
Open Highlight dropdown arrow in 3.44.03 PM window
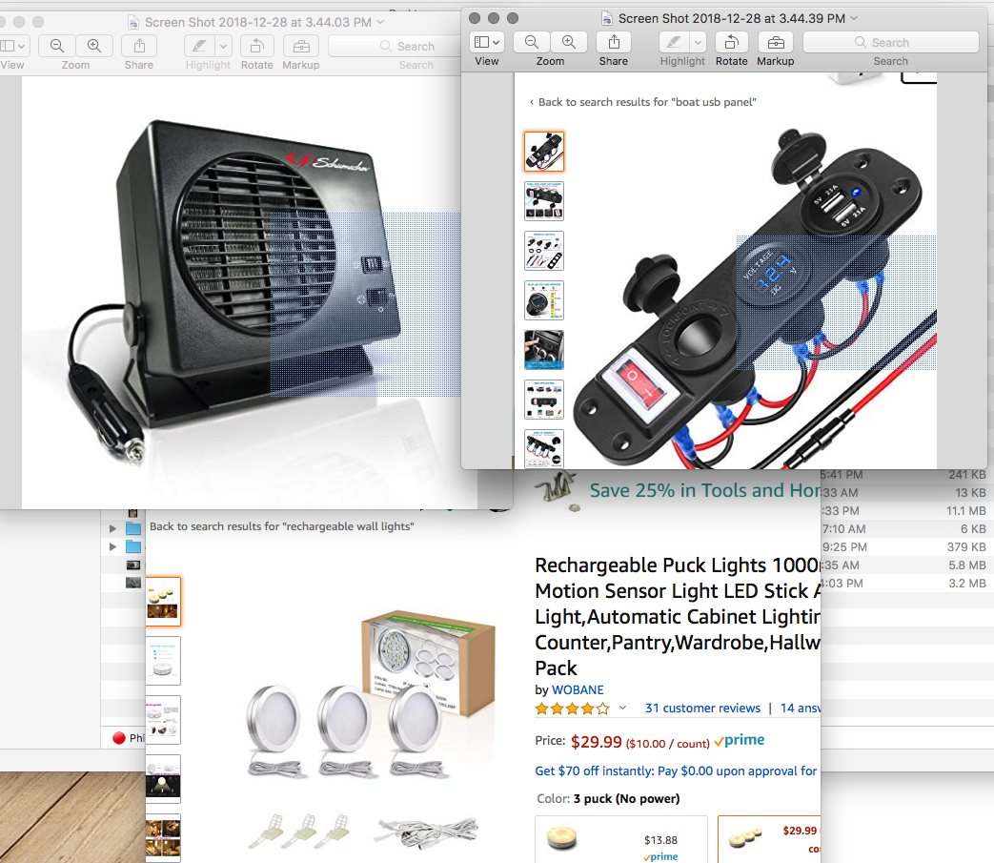click(x=223, y=47)
